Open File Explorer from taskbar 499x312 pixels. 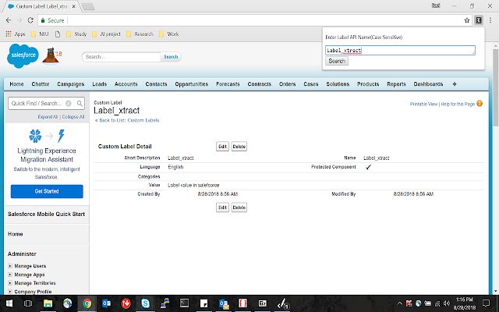48,303
